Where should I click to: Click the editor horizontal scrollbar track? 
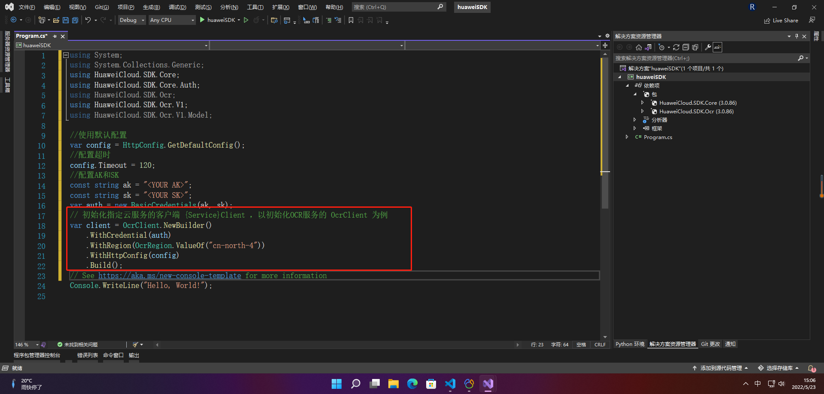tap(337, 345)
